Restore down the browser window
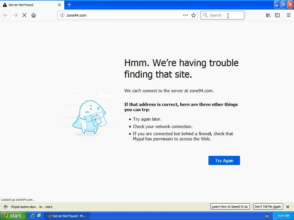294x220 pixels. point(284,5)
